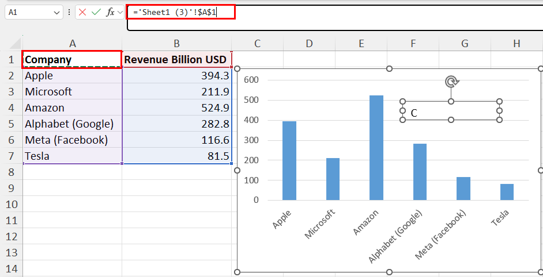The height and width of the screenshot is (277, 543).
Task: Select row 13 header
Action: coord(12,252)
